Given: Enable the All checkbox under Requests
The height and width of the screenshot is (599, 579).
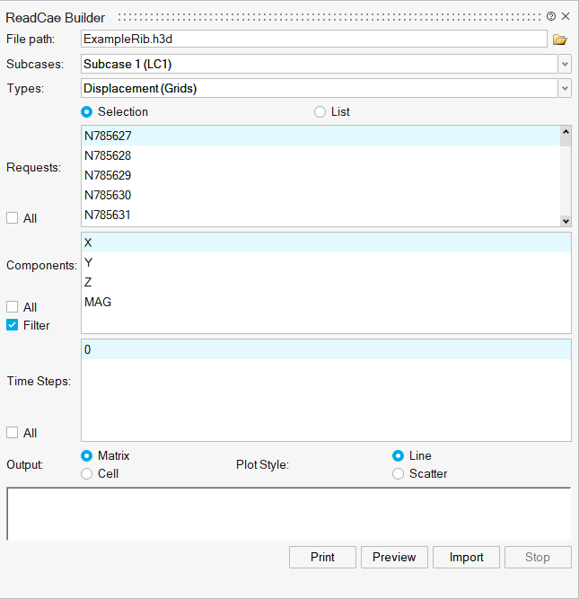Looking at the screenshot, I should pyautogui.click(x=13, y=218).
